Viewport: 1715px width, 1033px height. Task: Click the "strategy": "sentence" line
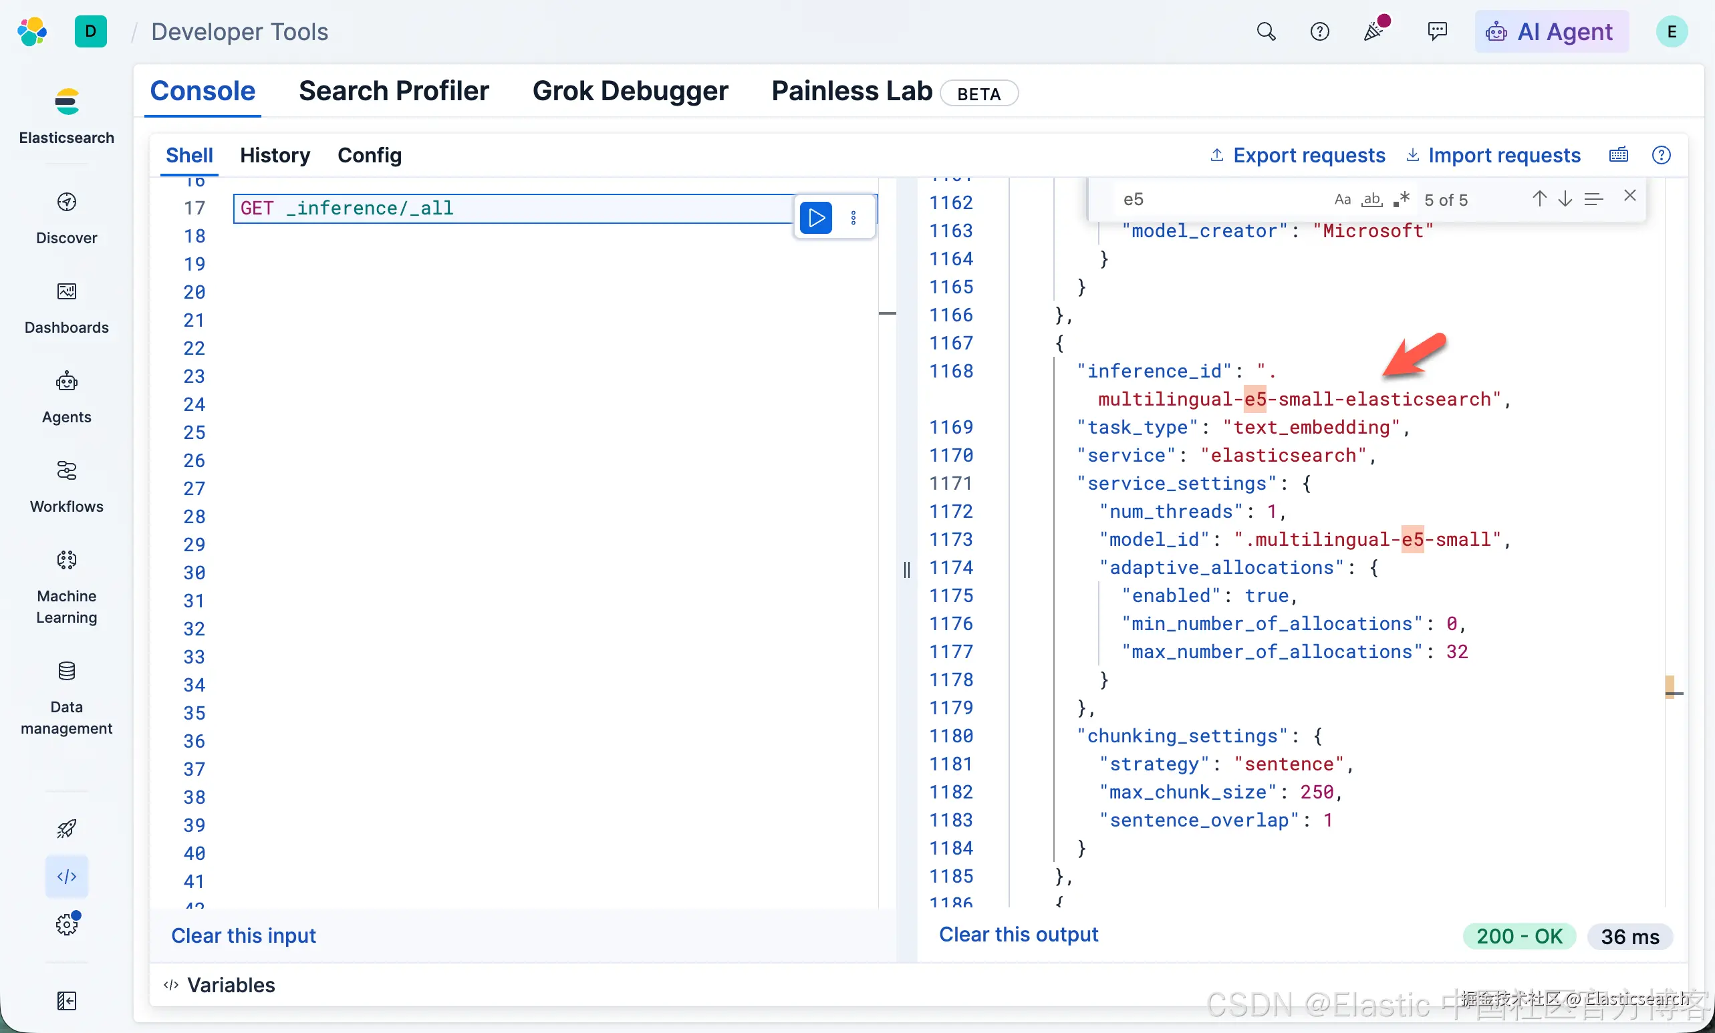click(1226, 764)
